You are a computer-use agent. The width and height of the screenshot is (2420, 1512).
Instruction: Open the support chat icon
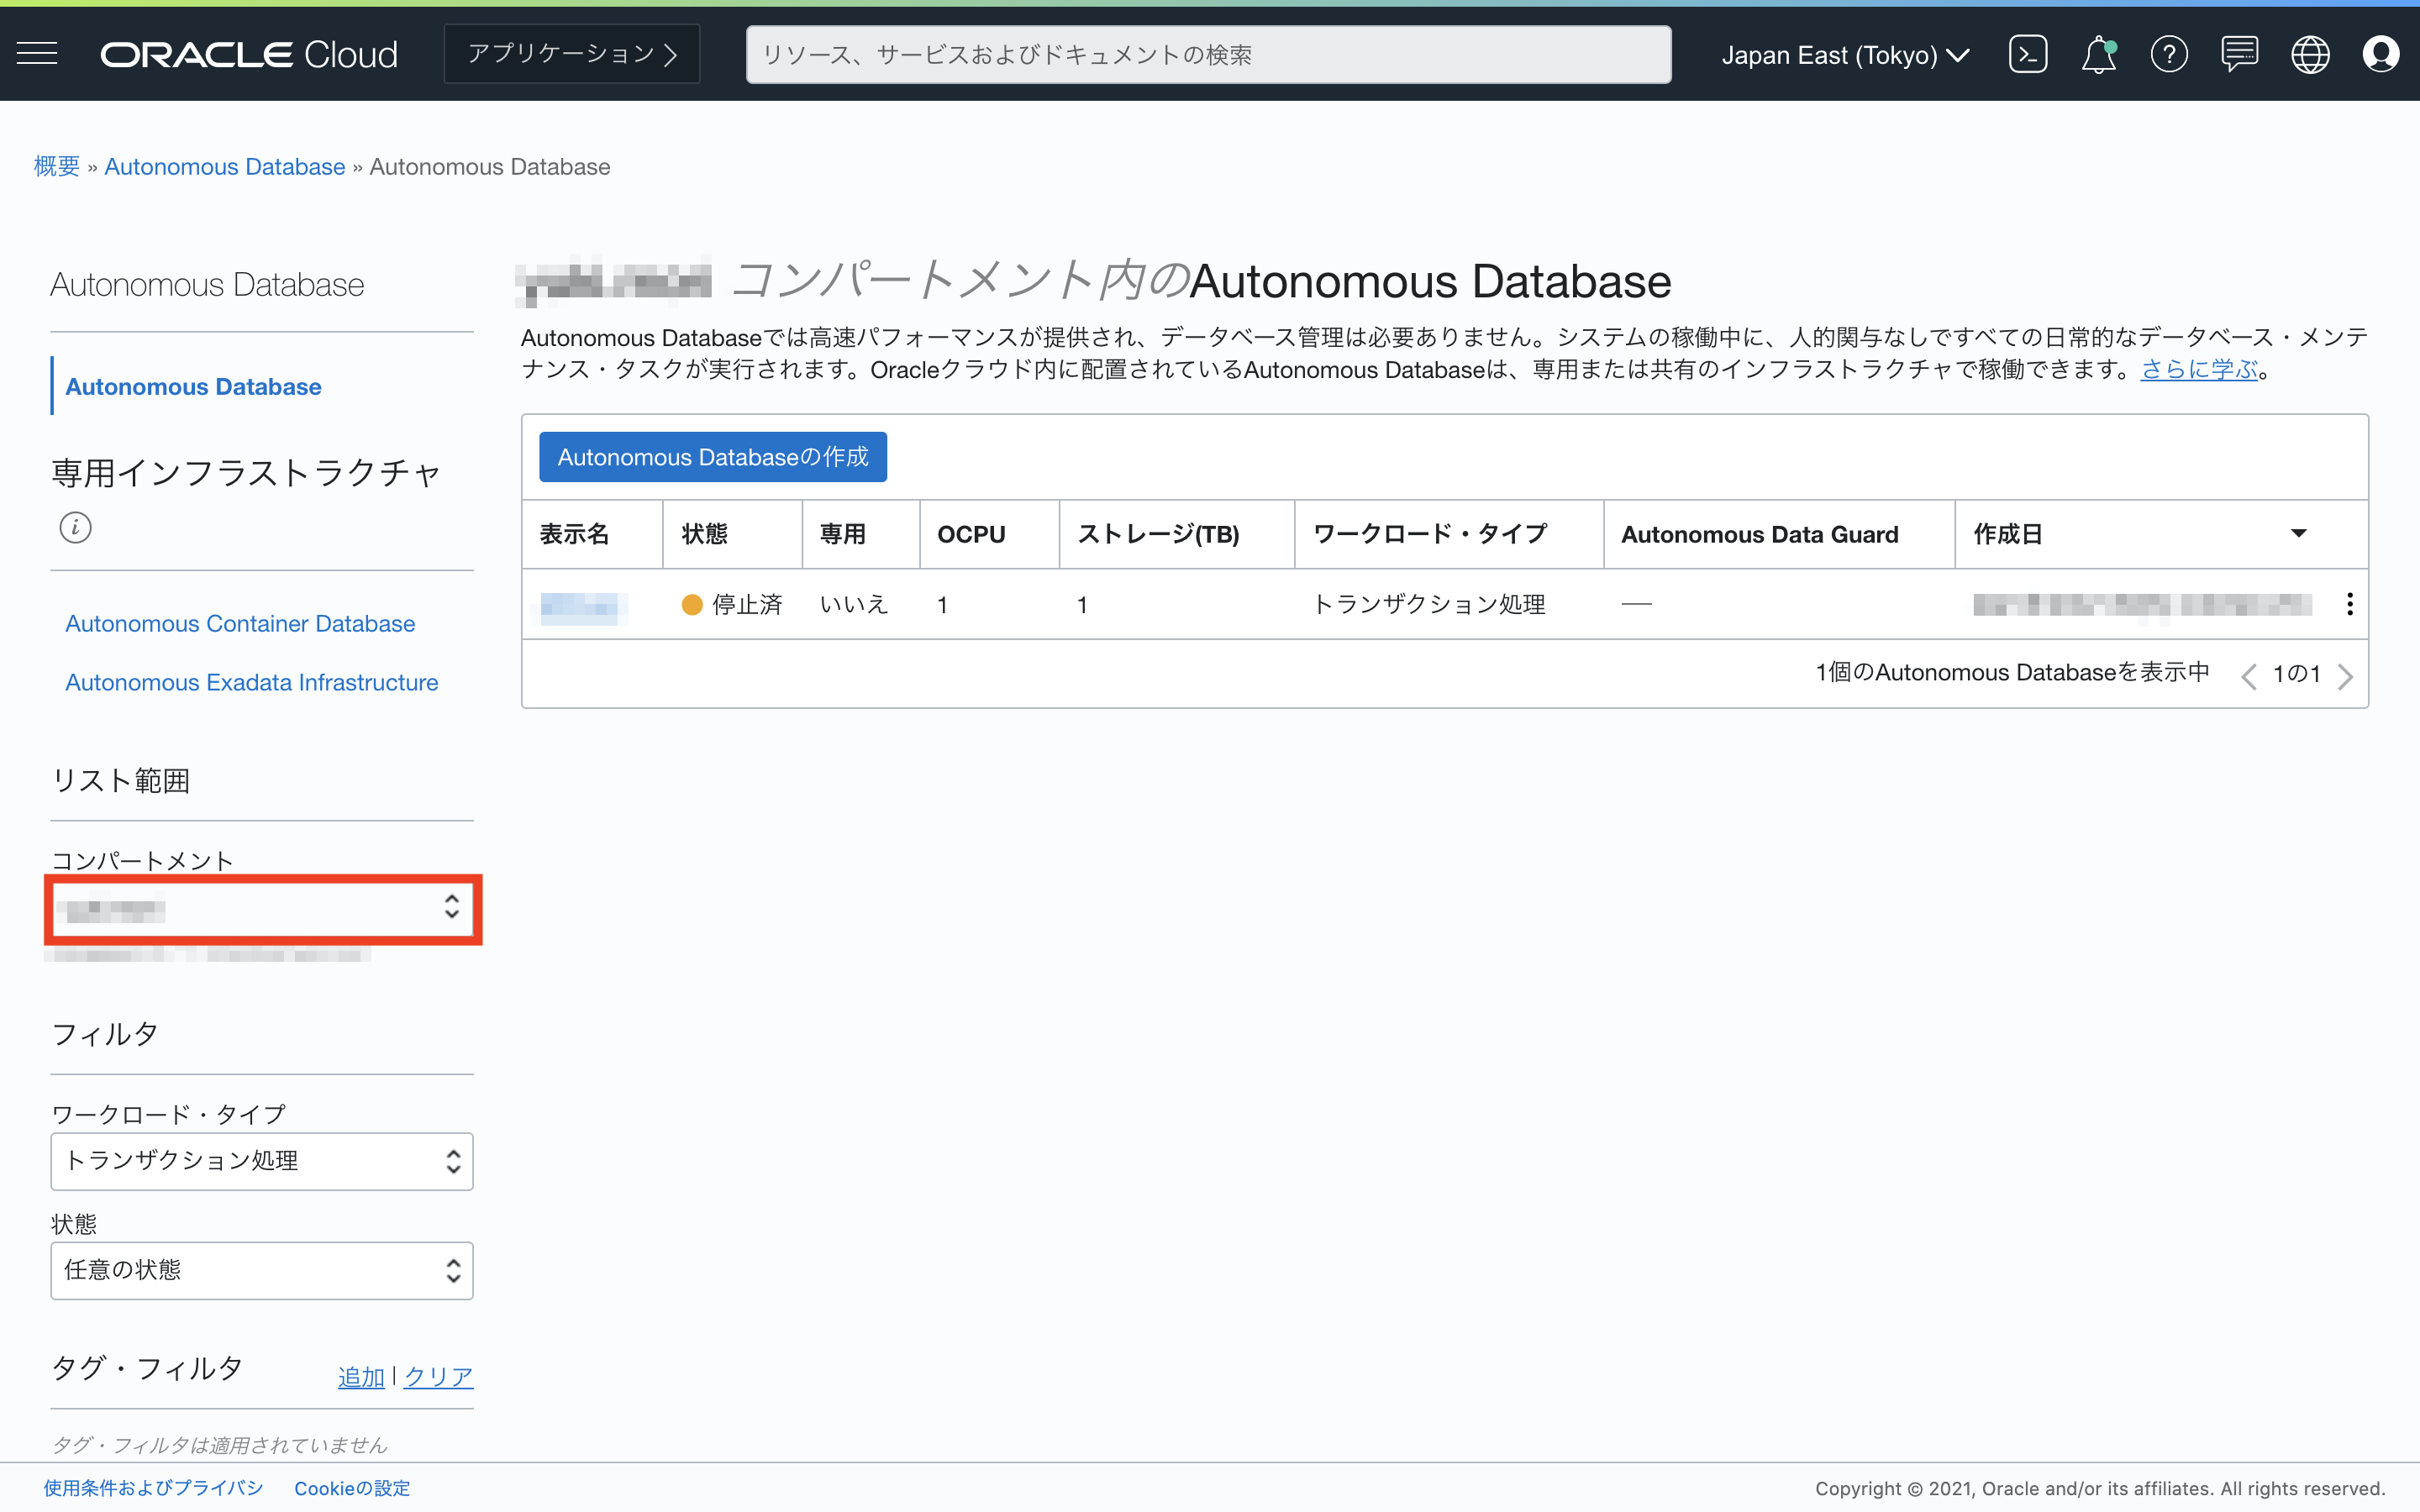click(2239, 54)
